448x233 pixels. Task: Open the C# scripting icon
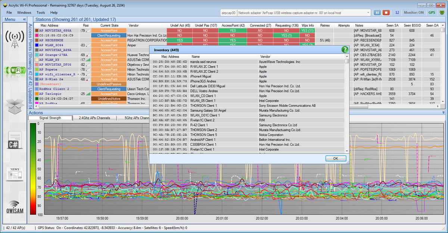coord(15,141)
